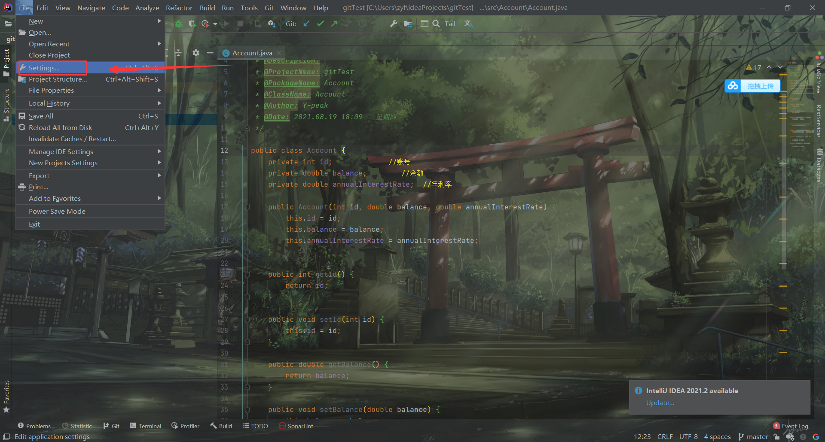Choose Reload All from Disk
The height and width of the screenshot is (442, 825).
[90, 127]
